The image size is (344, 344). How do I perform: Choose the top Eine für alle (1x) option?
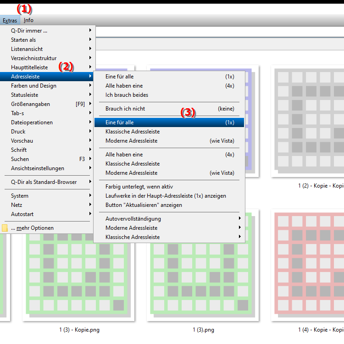click(x=169, y=77)
